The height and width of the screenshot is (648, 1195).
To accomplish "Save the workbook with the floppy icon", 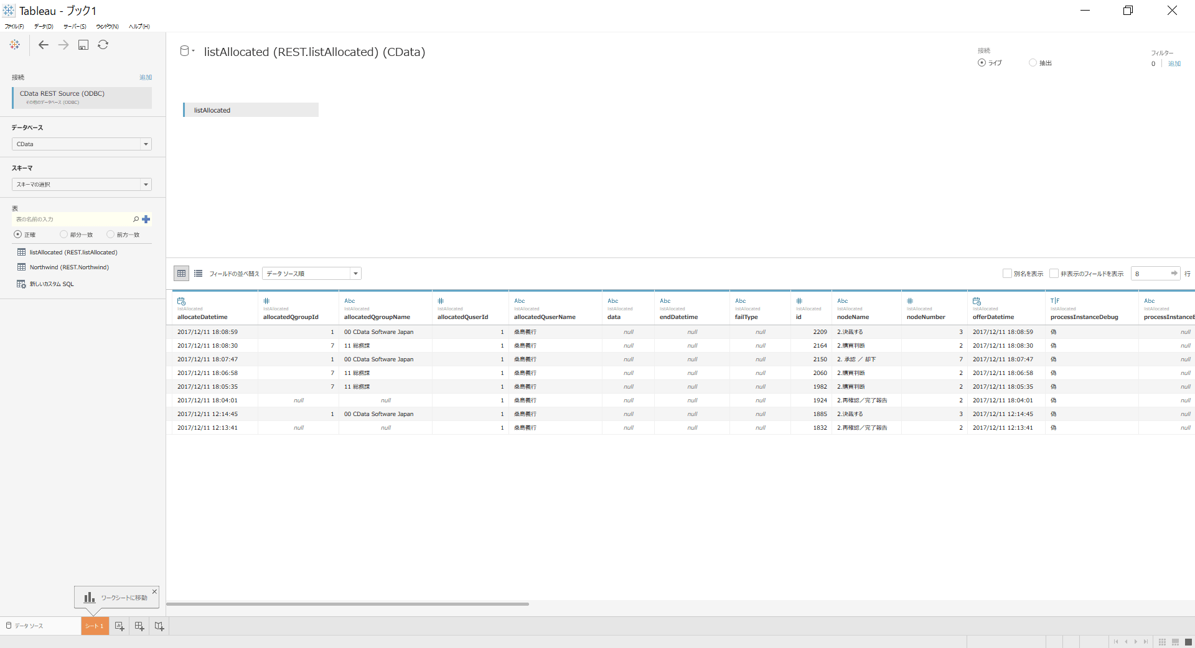I will click(x=83, y=45).
